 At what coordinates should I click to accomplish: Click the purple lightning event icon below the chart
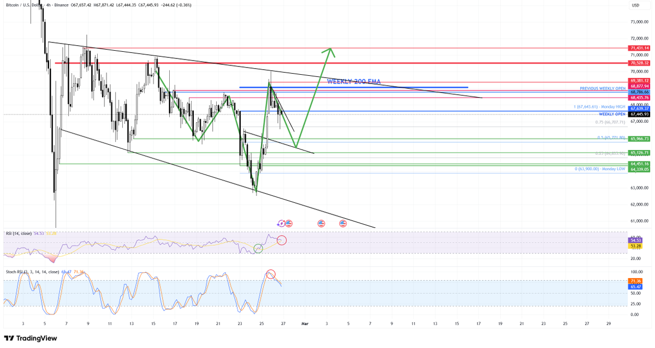point(282,223)
